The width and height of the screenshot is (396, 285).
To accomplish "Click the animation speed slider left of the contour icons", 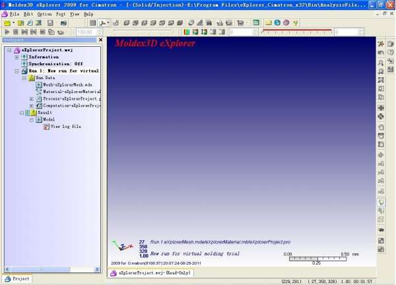I will click(x=143, y=32).
